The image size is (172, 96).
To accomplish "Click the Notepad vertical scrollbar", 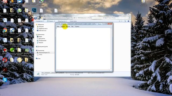I will 111,49.
